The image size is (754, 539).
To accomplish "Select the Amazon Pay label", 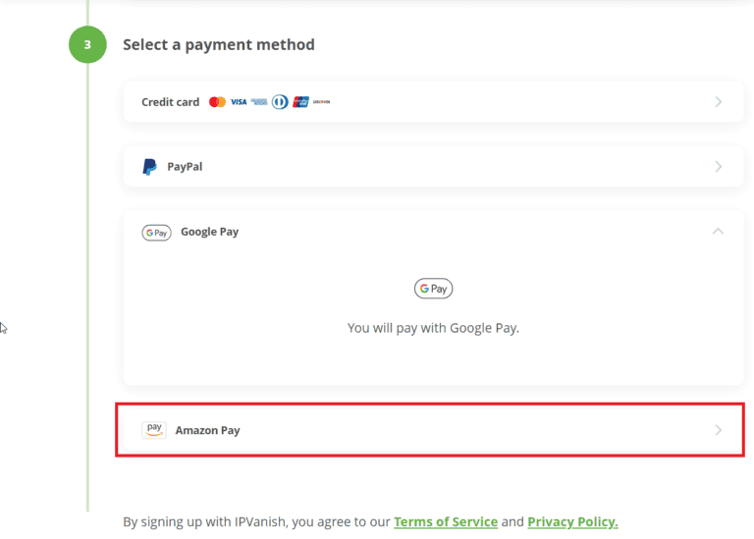I will (x=207, y=430).
